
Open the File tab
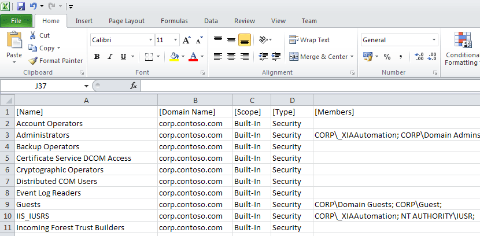[x=16, y=21]
